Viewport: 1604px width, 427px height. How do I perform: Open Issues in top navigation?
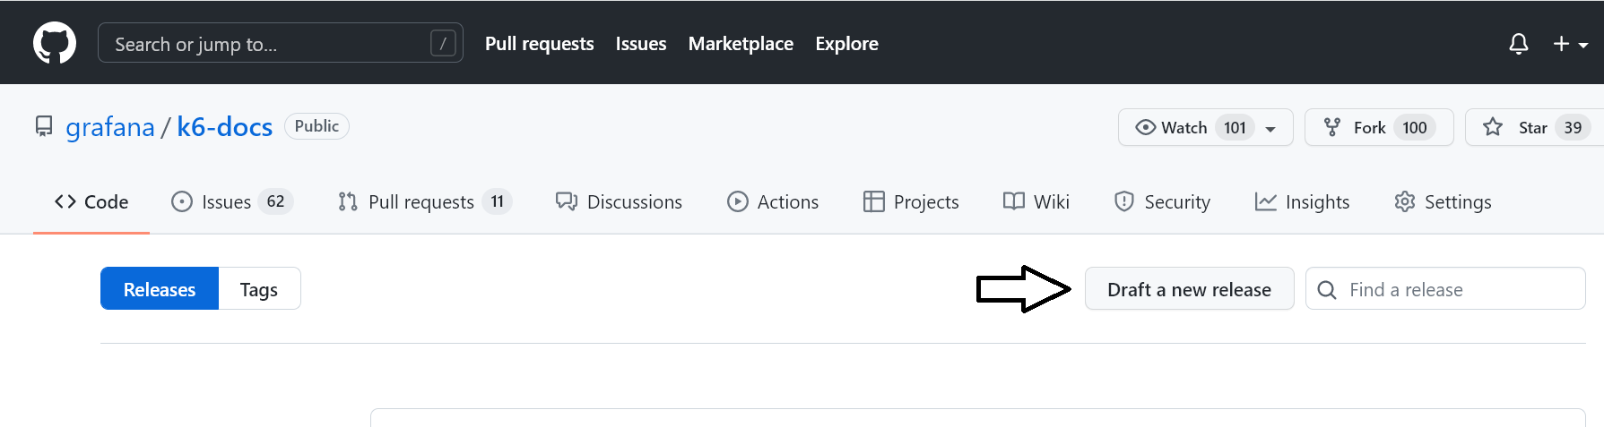pos(641,44)
